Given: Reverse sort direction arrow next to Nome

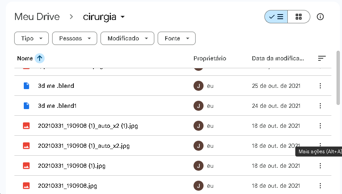Looking at the screenshot, I should [40, 58].
